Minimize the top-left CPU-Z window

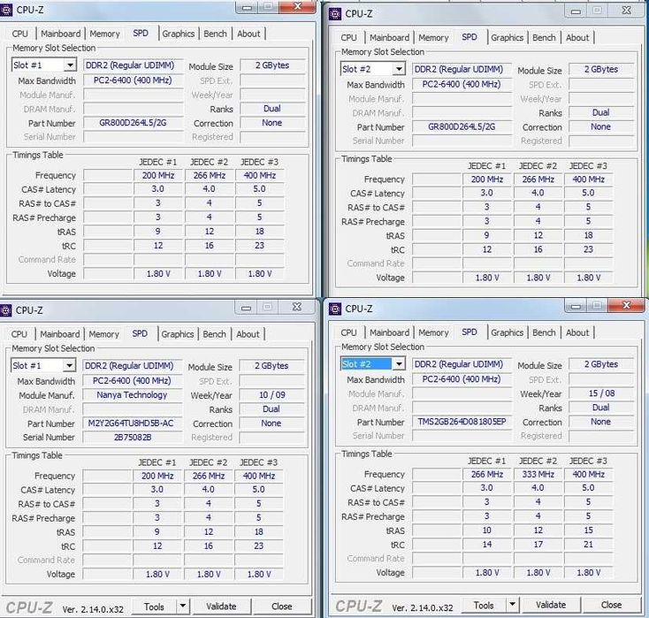point(247,7)
